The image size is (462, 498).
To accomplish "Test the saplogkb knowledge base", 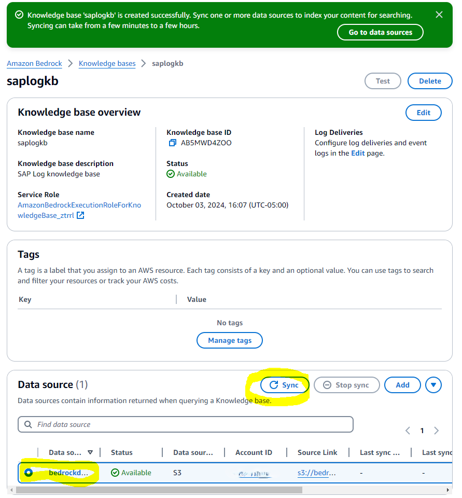I will click(x=383, y=81).
